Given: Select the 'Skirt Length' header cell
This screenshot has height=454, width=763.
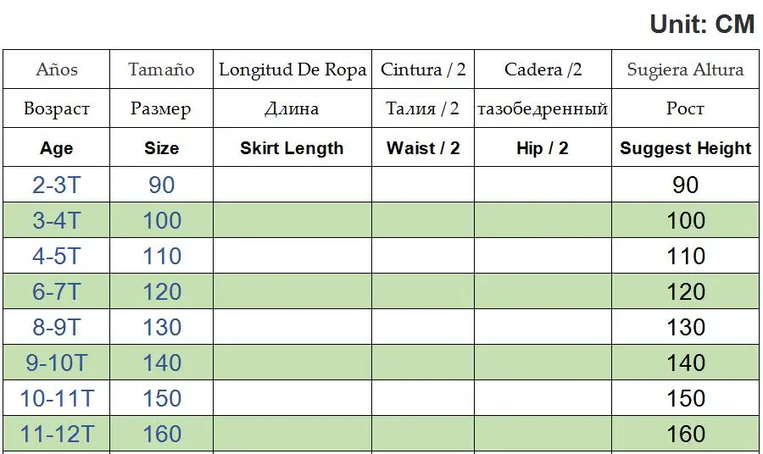Looking at the screenshot, I should 292,148.
